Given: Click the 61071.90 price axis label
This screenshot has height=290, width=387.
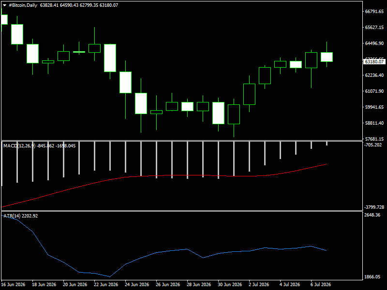Looking at the screenshot, I should 374,91.
